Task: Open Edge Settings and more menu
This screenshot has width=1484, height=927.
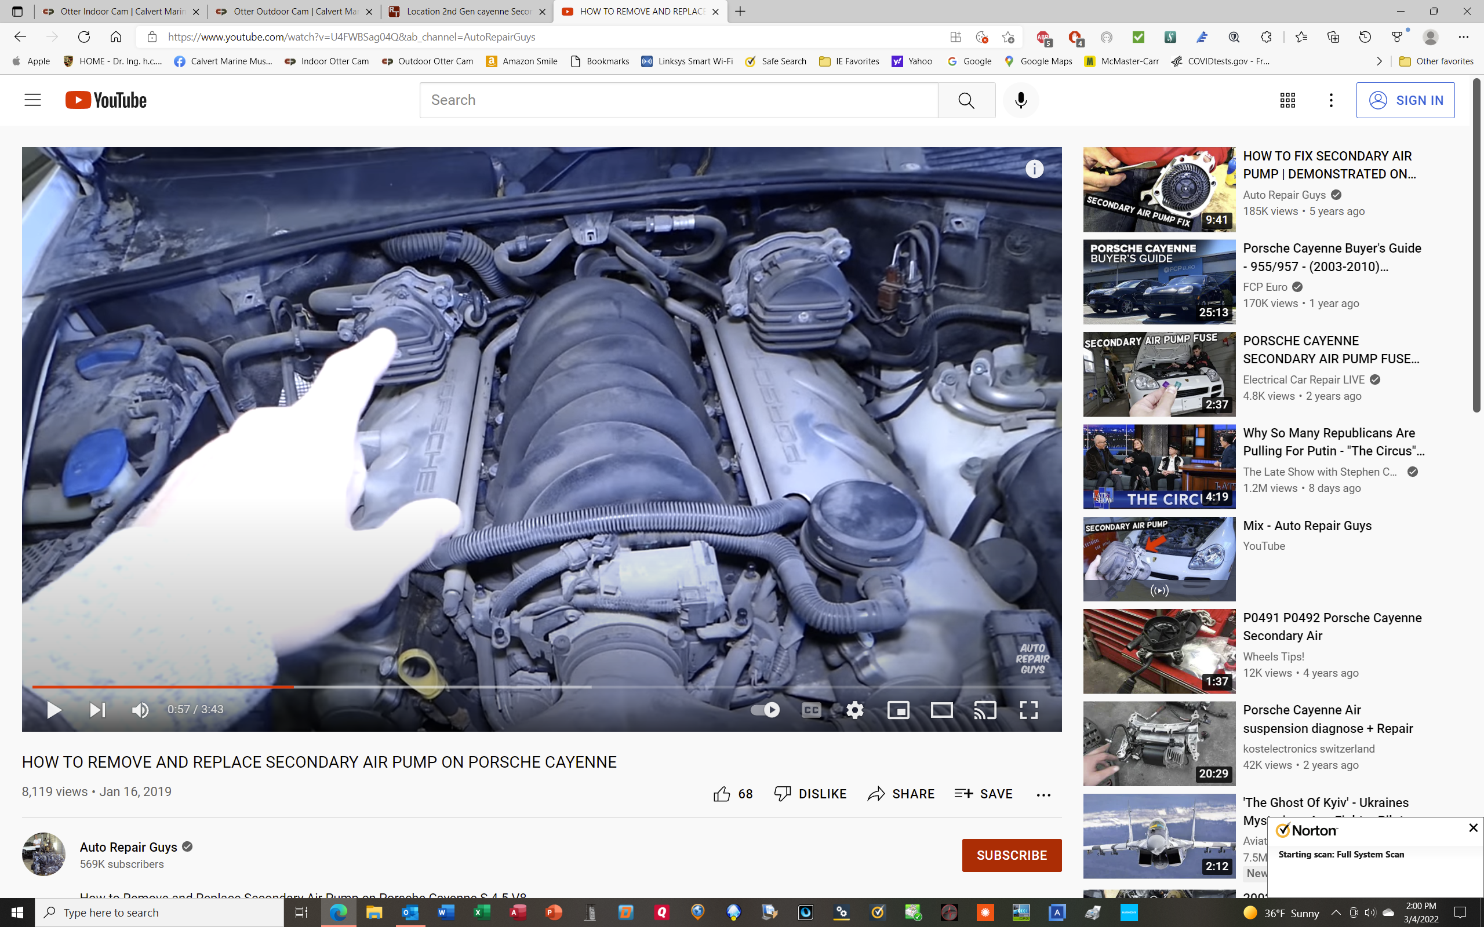Action: click(x=1463, y=37)
